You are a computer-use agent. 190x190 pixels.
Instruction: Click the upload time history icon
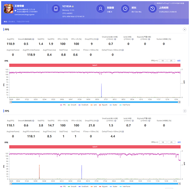[152, 9]
